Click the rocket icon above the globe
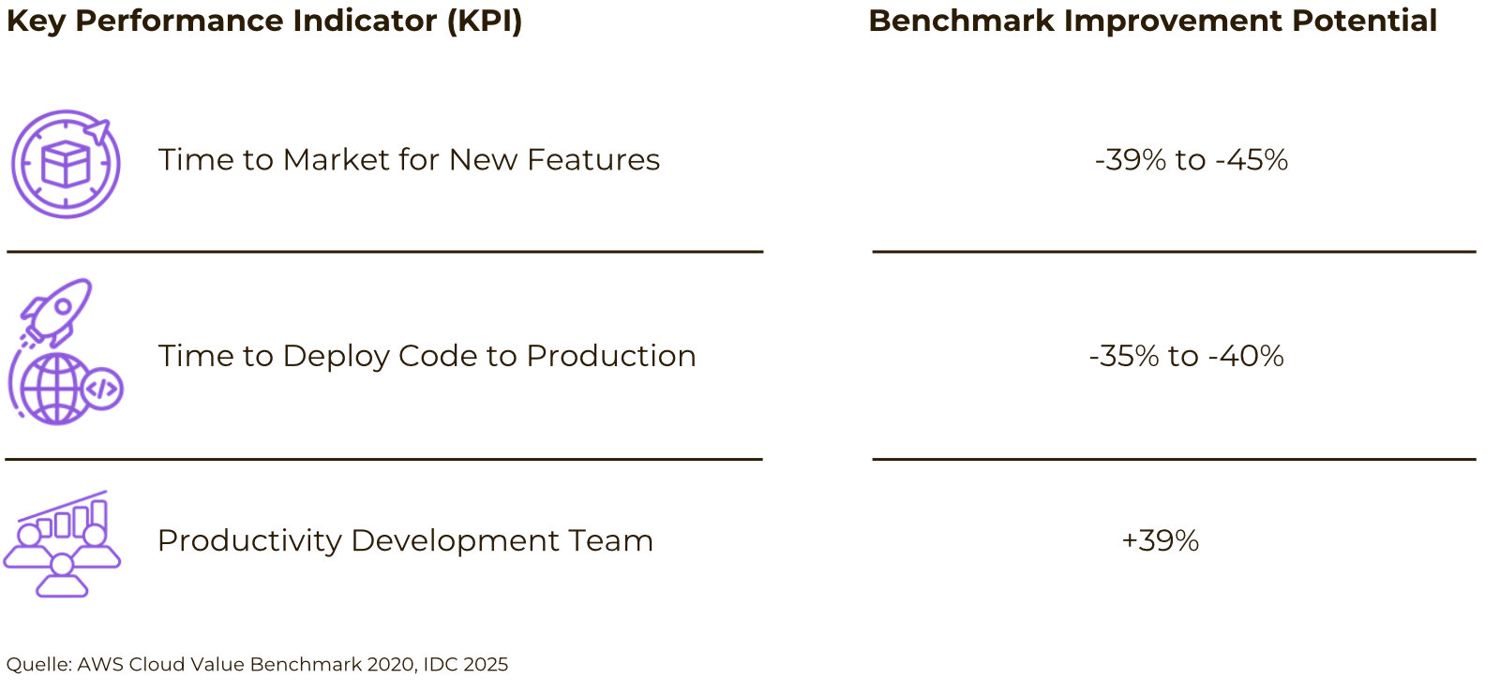 [59, 308]
